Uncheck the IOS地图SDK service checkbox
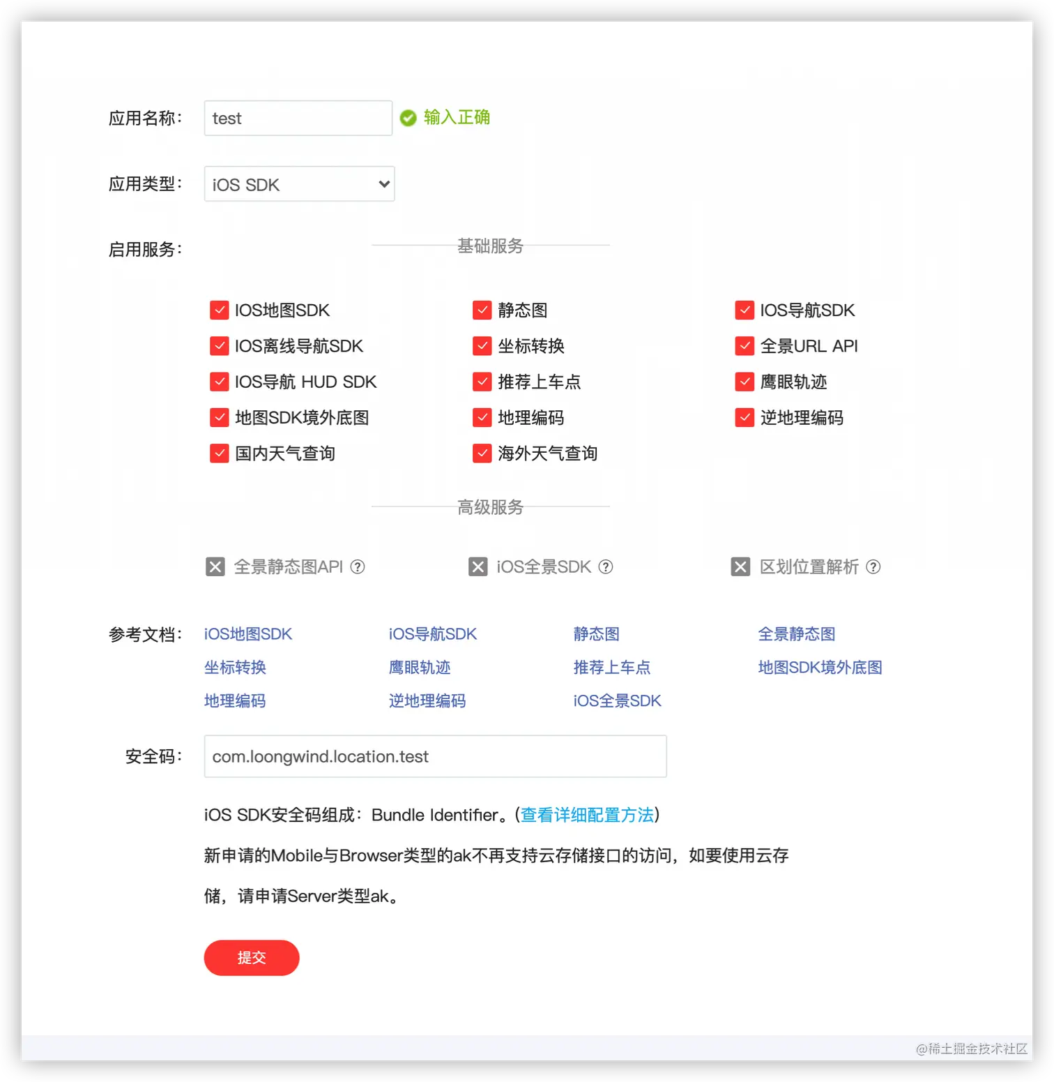 (x=220, y=310)
